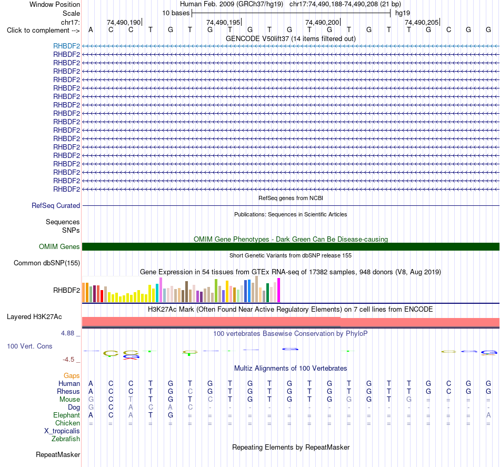Viewport: 500px width, 467px height.
Task: Click the only A base in complement row
Action: [x=91, y=29]
